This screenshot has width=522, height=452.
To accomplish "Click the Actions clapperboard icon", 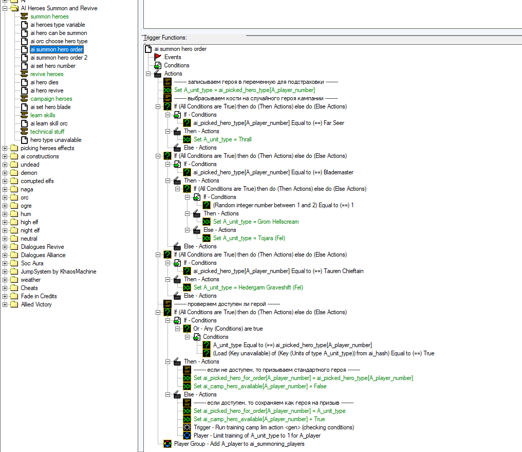I will pos(158,74).
